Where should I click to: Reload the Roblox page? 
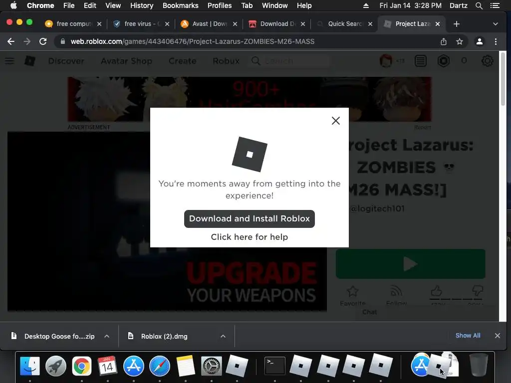(43, 42)
